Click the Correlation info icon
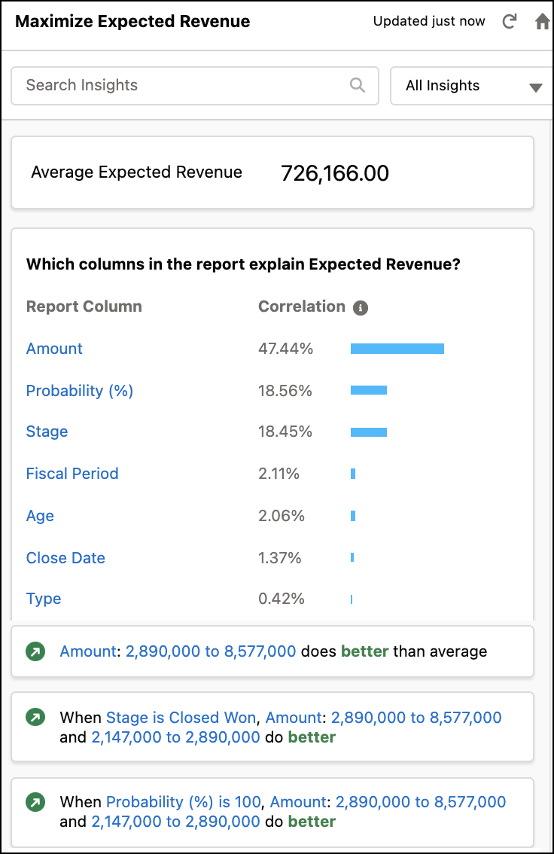 click(361, 308)
